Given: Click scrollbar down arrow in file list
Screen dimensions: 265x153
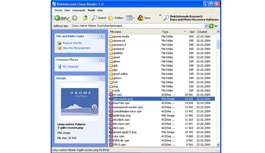Looking at the screenshot, I should [218, 145].
